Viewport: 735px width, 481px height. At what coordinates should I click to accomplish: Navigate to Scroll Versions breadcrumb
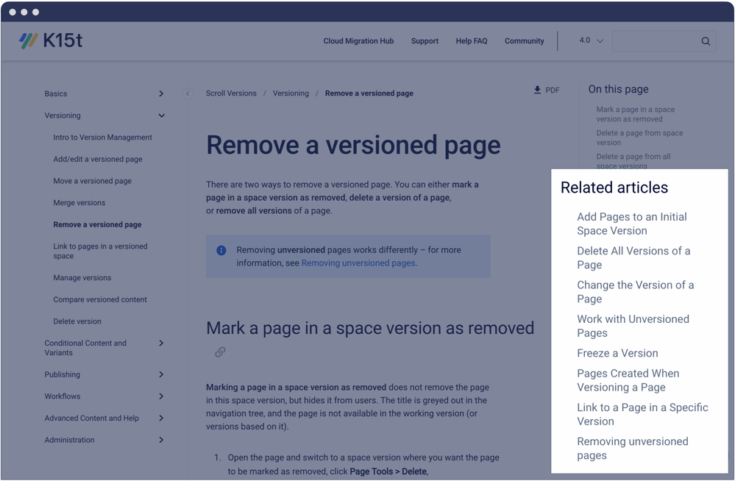tap(232, 93)
